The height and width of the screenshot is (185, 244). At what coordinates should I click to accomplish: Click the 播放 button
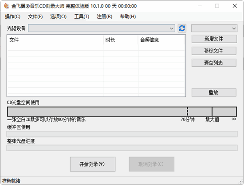214,92
